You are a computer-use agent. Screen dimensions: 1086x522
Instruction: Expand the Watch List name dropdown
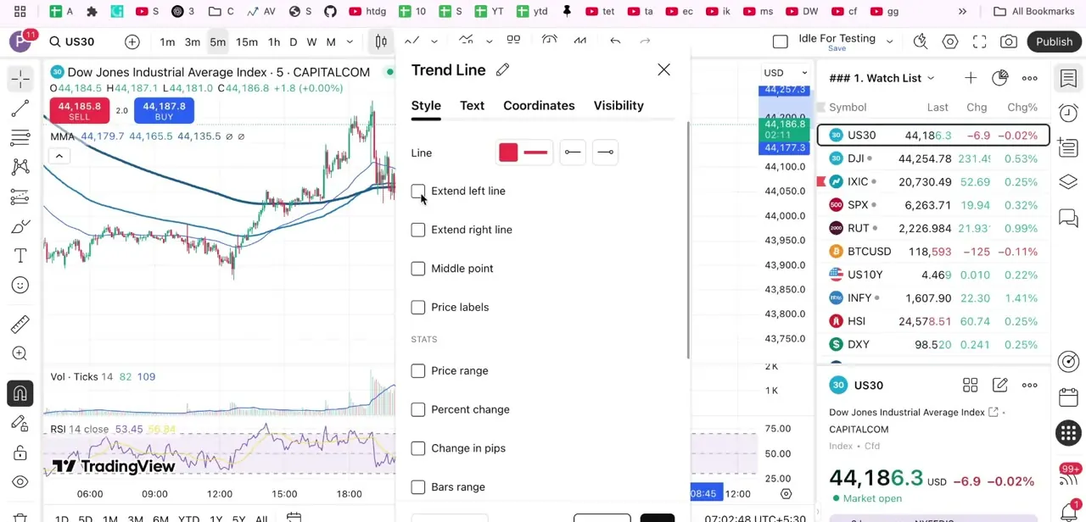pyautogui.click(x=931, y=78)
